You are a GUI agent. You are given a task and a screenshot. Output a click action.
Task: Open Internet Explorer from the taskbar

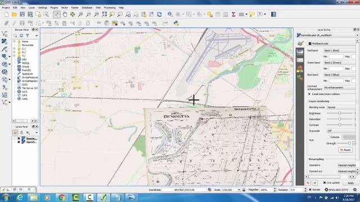(x=20, y=198)
